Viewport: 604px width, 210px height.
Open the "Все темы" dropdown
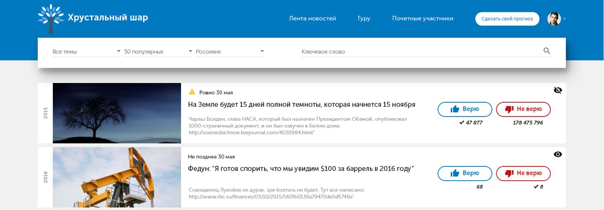tap(86, 52)
